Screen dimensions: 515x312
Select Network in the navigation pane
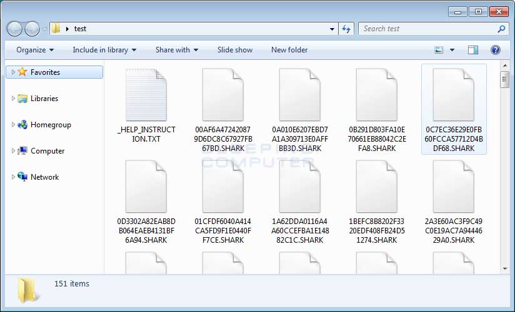click(44, 177)
